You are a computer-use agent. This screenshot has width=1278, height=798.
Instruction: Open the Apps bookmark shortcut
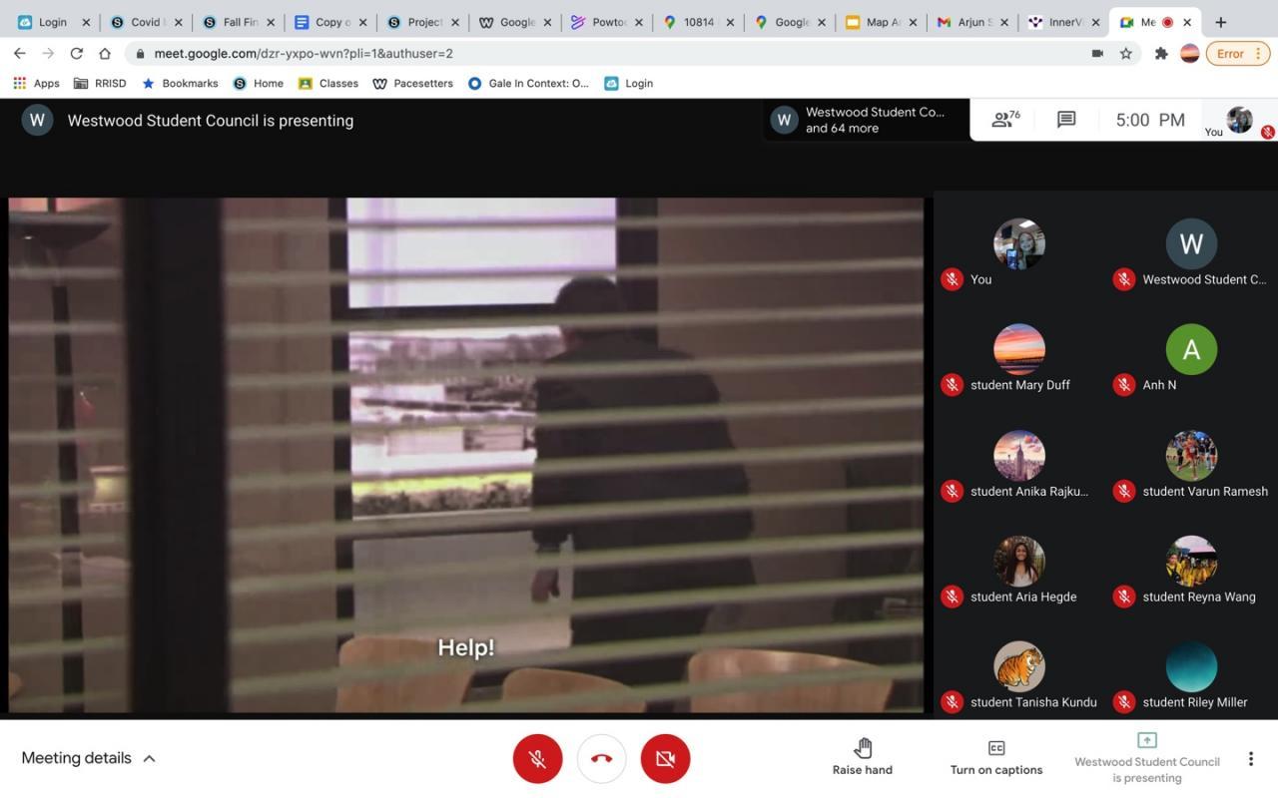36,84
